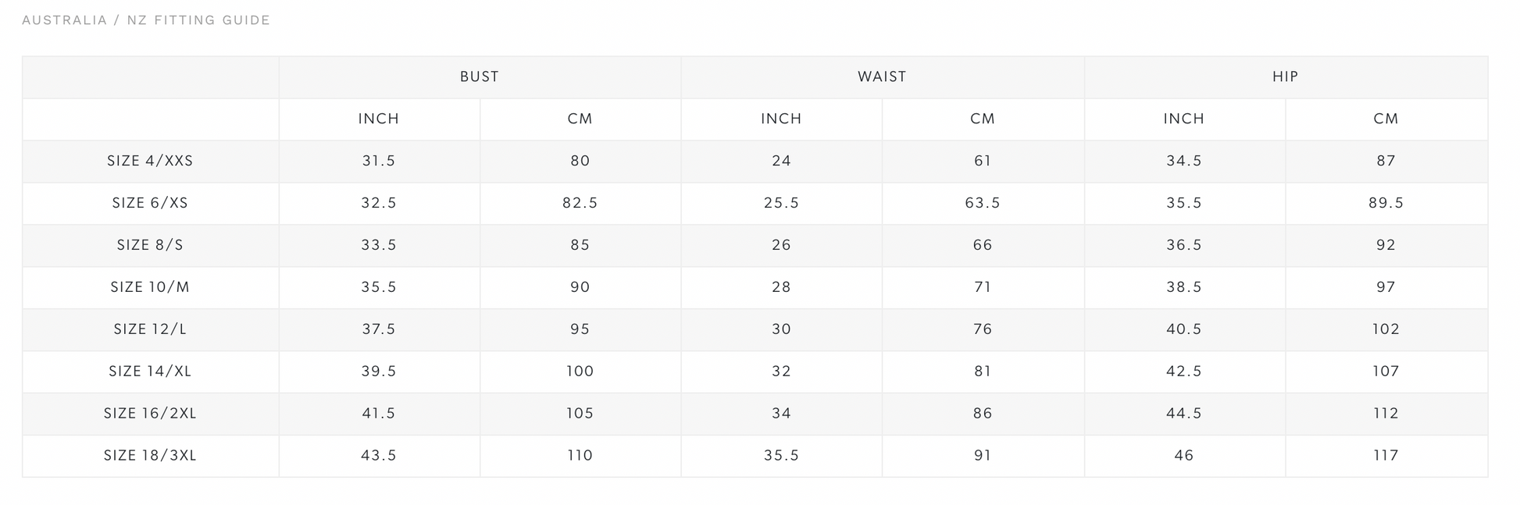This screenshot has height=505, width=1520.
Task: Click the 63.5 waist CM value
Action: tap(983, 203)
